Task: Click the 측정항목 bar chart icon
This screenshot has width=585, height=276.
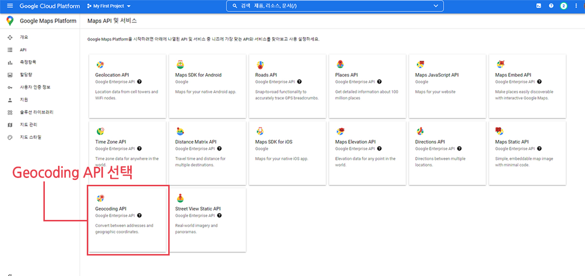Action: point(10,62)
